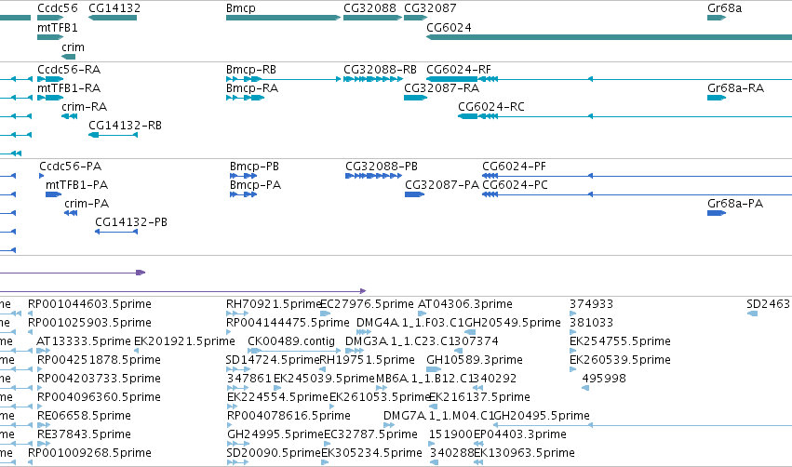The width and height of the screenshot is (792, 467).
Task: Select the EC27976.5prime EST block
Action: [x=326, y=314]
